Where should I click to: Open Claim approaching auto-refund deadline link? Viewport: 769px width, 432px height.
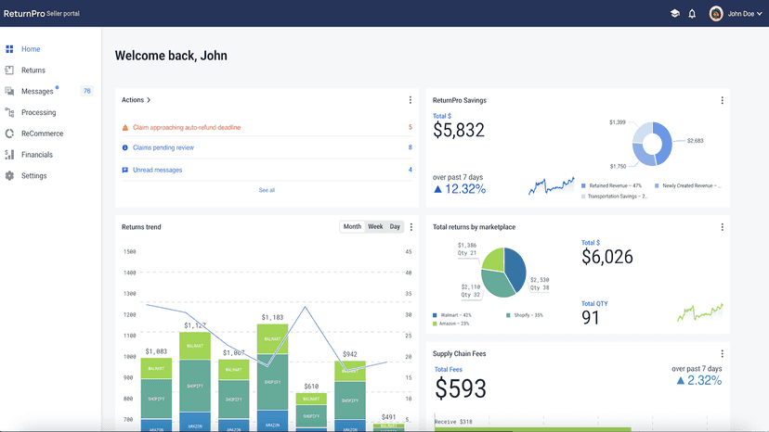(x=187, y=127)
